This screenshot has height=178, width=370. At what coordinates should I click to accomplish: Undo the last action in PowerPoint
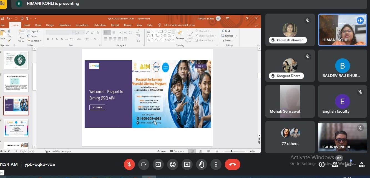click(8, 19)
